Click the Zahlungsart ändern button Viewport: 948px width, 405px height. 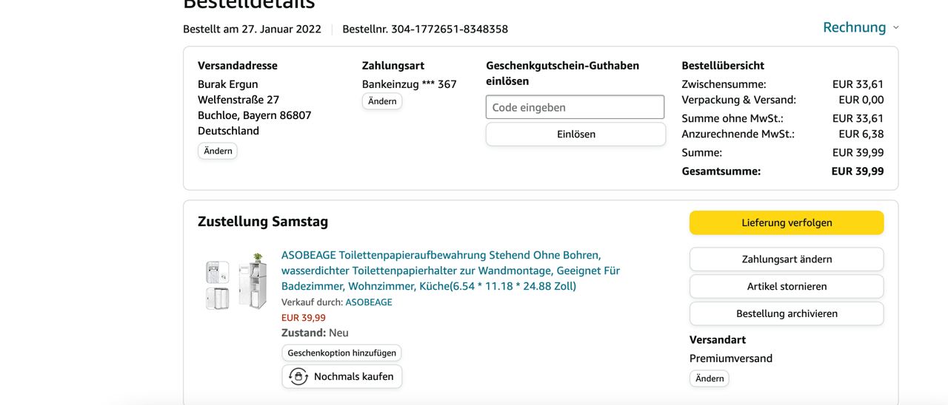[x=787, y=259]
